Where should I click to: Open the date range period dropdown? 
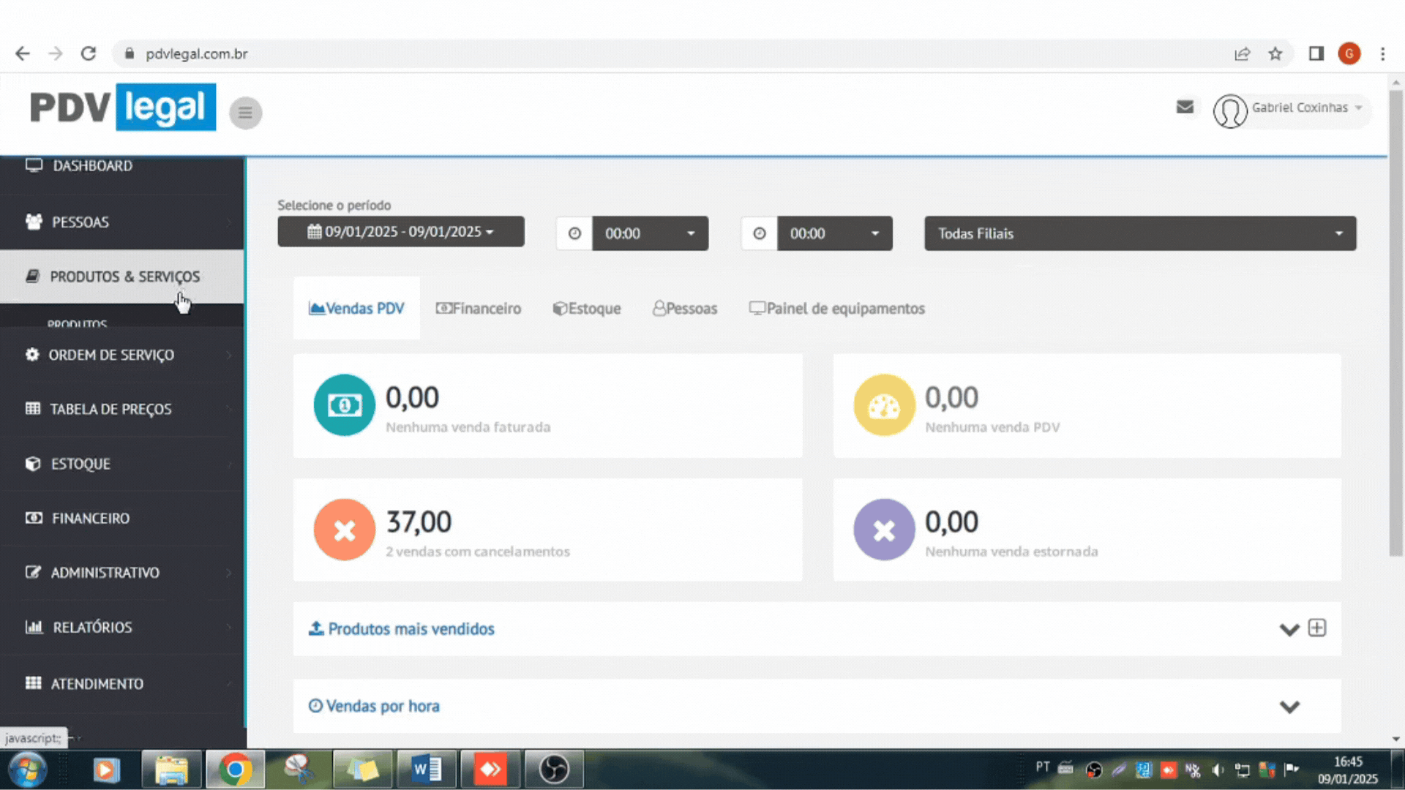click(400, 232)
